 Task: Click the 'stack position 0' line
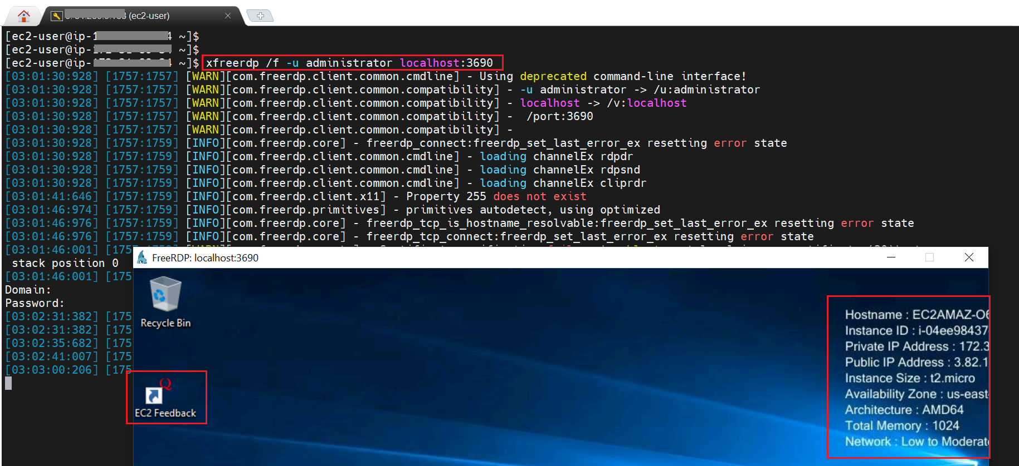coord(65,263)
